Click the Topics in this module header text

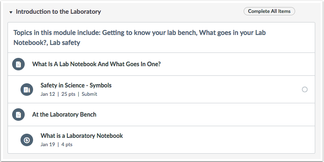(x=139, y=37)
